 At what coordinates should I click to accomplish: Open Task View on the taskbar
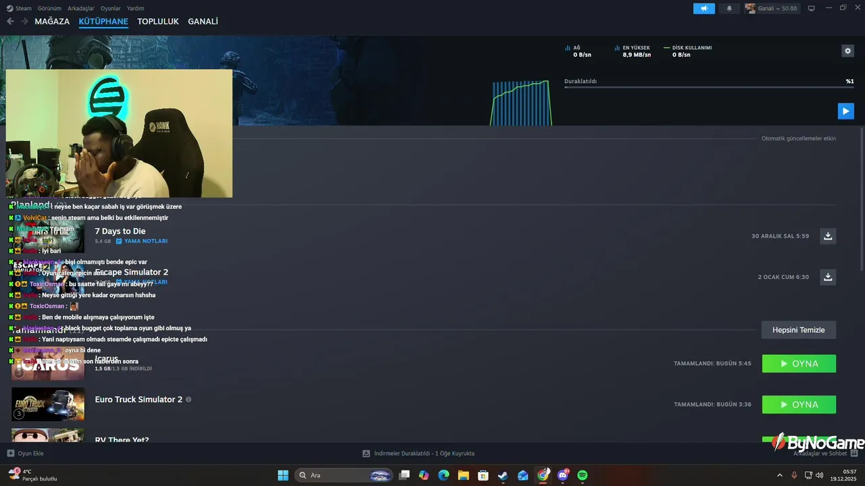coord(404,475)
